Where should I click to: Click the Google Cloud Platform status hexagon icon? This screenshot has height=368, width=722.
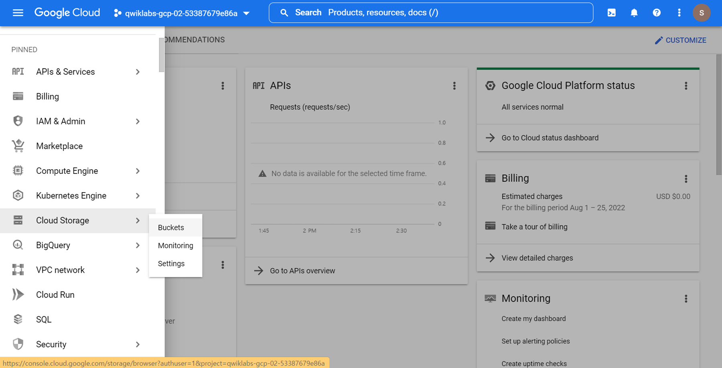tap(490, 85)
